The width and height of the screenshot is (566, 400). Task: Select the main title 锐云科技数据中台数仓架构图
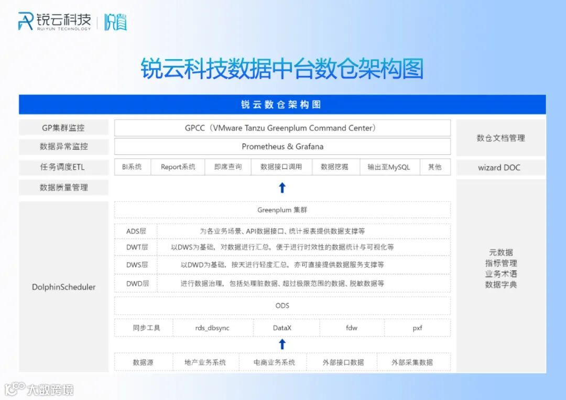tap(282, 69)
